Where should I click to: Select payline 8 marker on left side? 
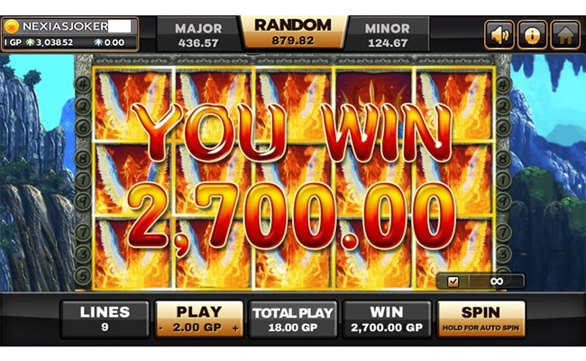[83, 159]
